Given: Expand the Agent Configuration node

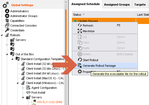Looking at the screenshot, I should (x=23, y=88).
